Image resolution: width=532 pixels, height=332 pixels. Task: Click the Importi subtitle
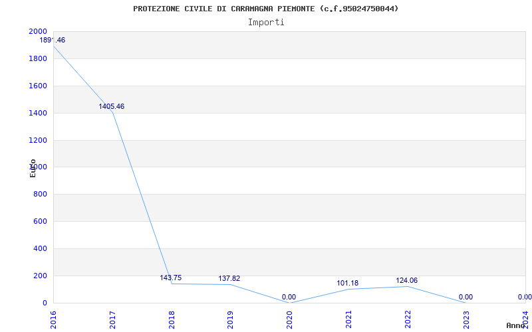click(x=265, y=23)
